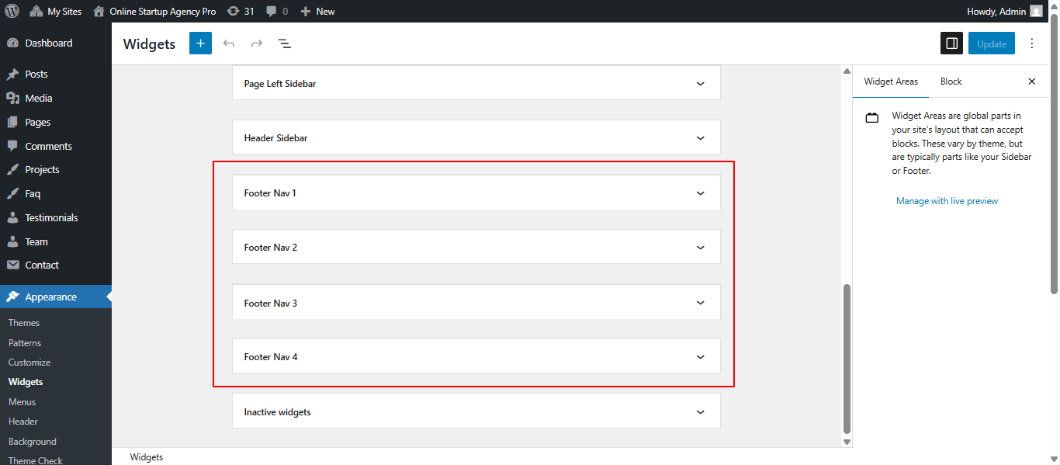Click the WordPress logo in the admin bar
Screen dimensions: 1060x465
pos(12,11)
